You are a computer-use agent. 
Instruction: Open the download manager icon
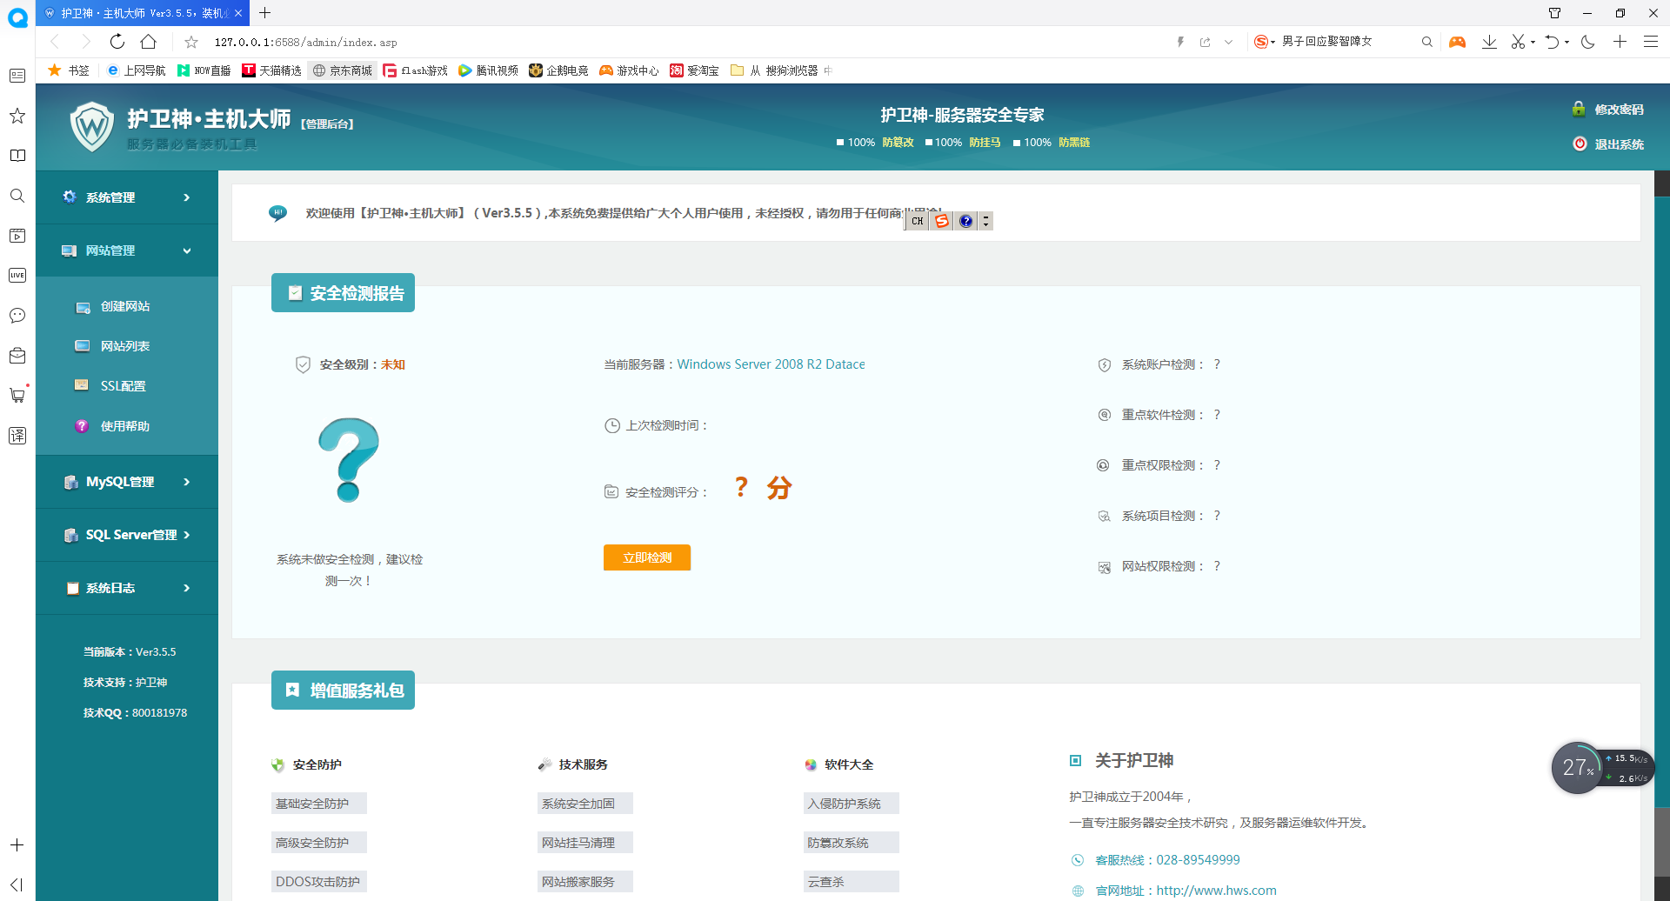(1489, 41)
